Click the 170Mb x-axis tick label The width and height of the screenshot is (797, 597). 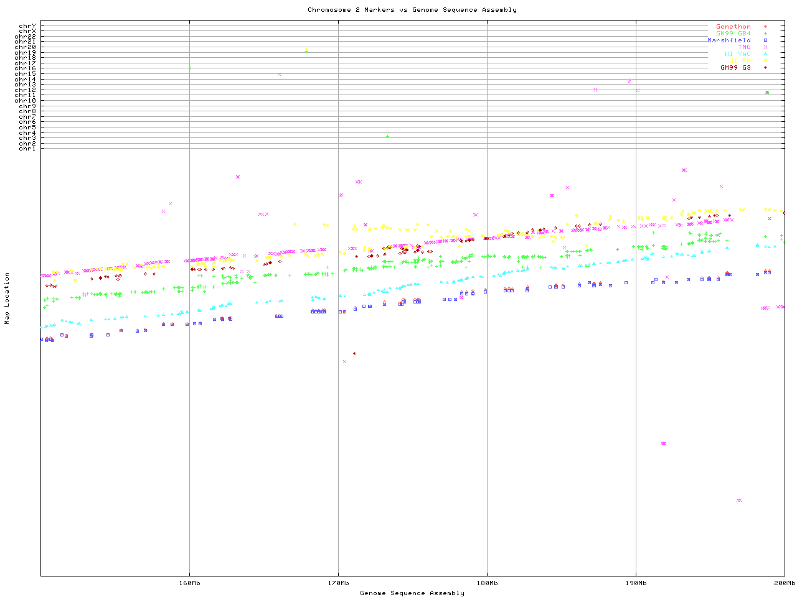pos(338,583)
